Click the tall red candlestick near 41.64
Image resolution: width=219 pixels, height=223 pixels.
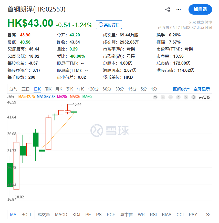pos(48,134)
